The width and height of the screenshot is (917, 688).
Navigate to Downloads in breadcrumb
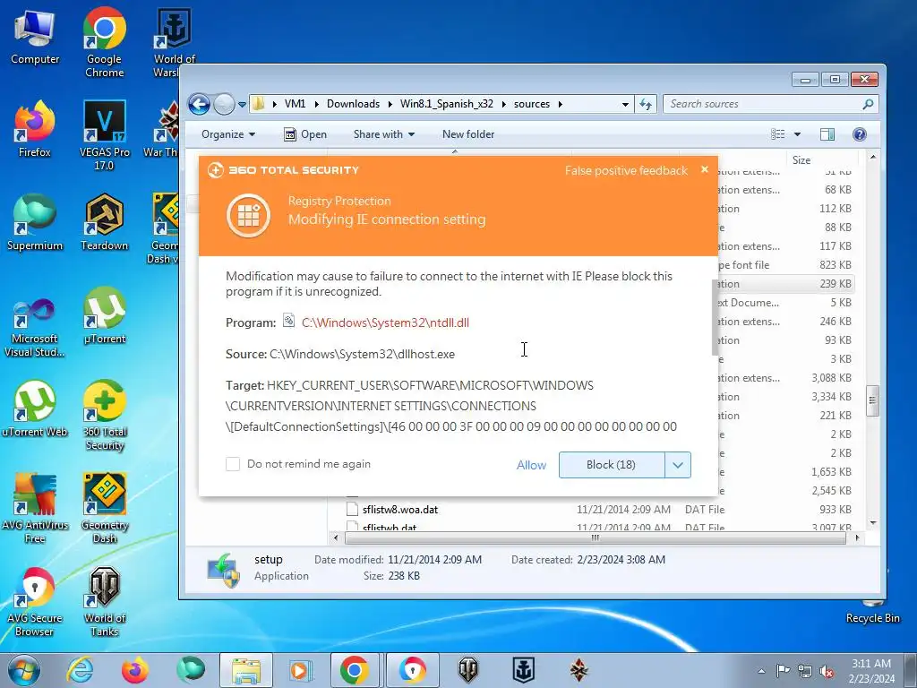(353, 104)
